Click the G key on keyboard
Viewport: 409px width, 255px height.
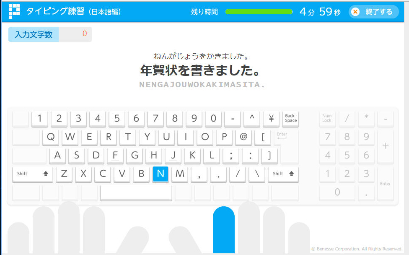[x=135, y=155]
